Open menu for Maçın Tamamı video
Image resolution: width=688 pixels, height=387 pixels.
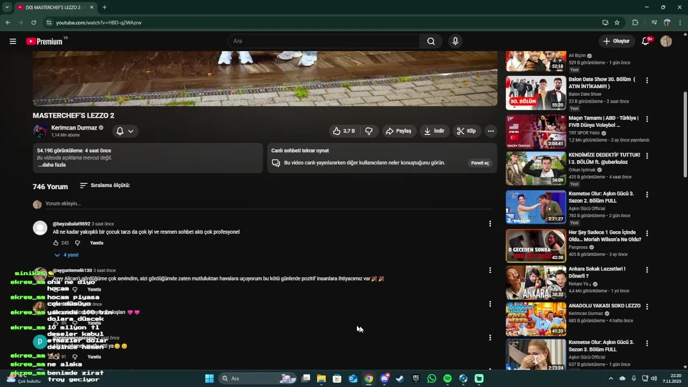[647, 119]
